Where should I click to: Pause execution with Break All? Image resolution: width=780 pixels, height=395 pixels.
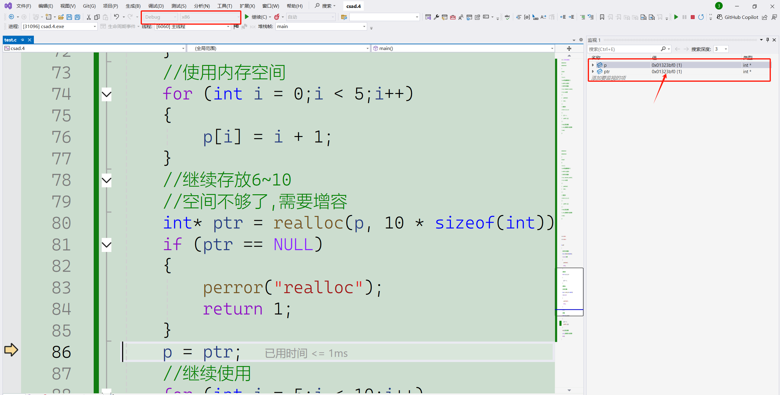[684, 17]
